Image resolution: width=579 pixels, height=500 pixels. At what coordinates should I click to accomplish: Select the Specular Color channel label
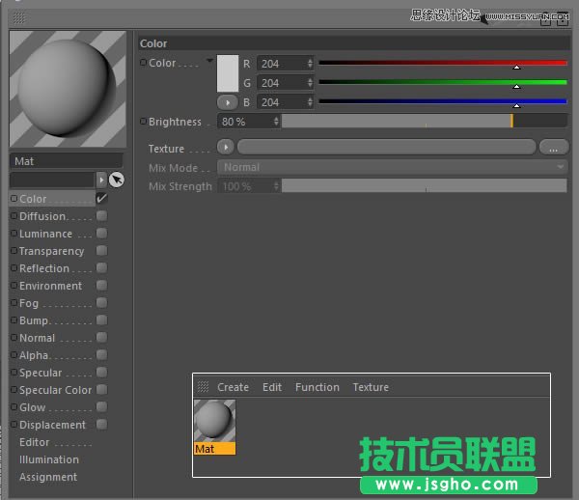coord(55,390)
